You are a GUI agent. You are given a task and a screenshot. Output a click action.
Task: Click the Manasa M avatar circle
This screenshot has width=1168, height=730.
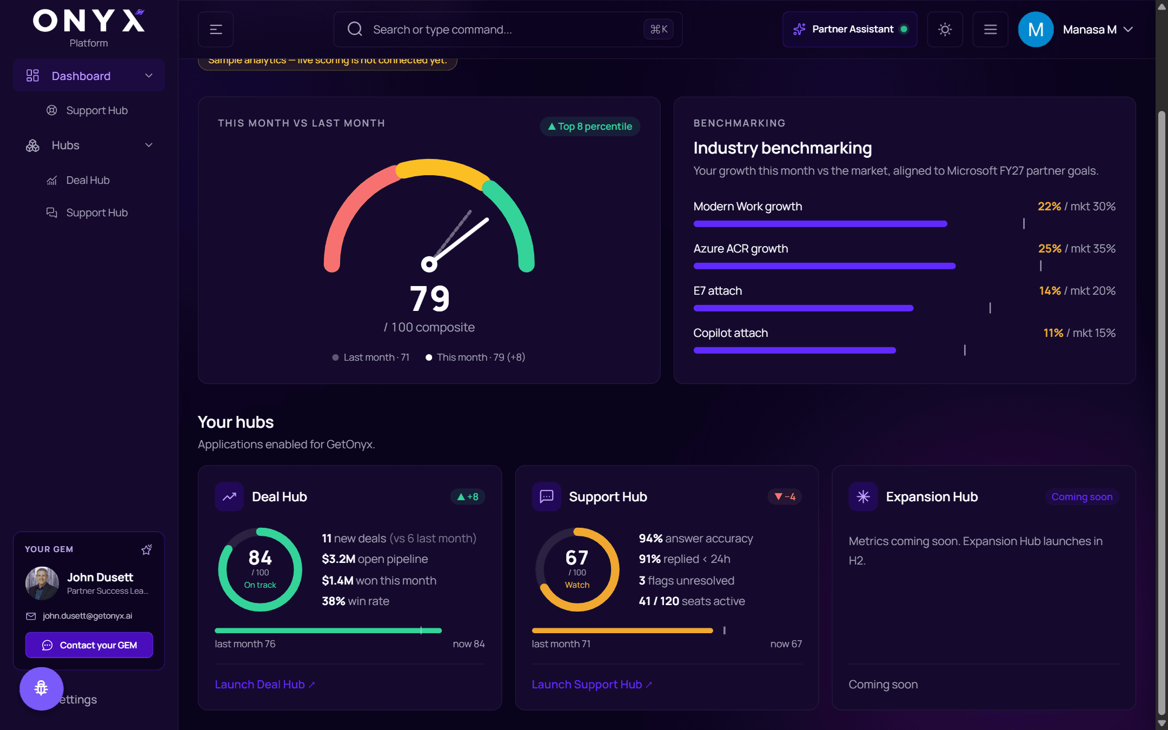(1036, 29)
